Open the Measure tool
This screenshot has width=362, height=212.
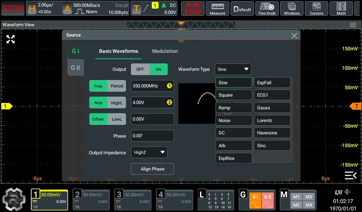coord(218,8)
